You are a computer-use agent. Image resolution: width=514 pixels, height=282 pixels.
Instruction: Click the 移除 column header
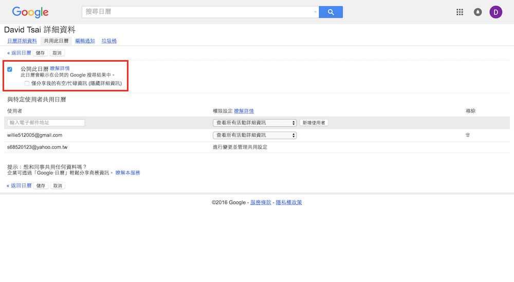tap(471, 111)
